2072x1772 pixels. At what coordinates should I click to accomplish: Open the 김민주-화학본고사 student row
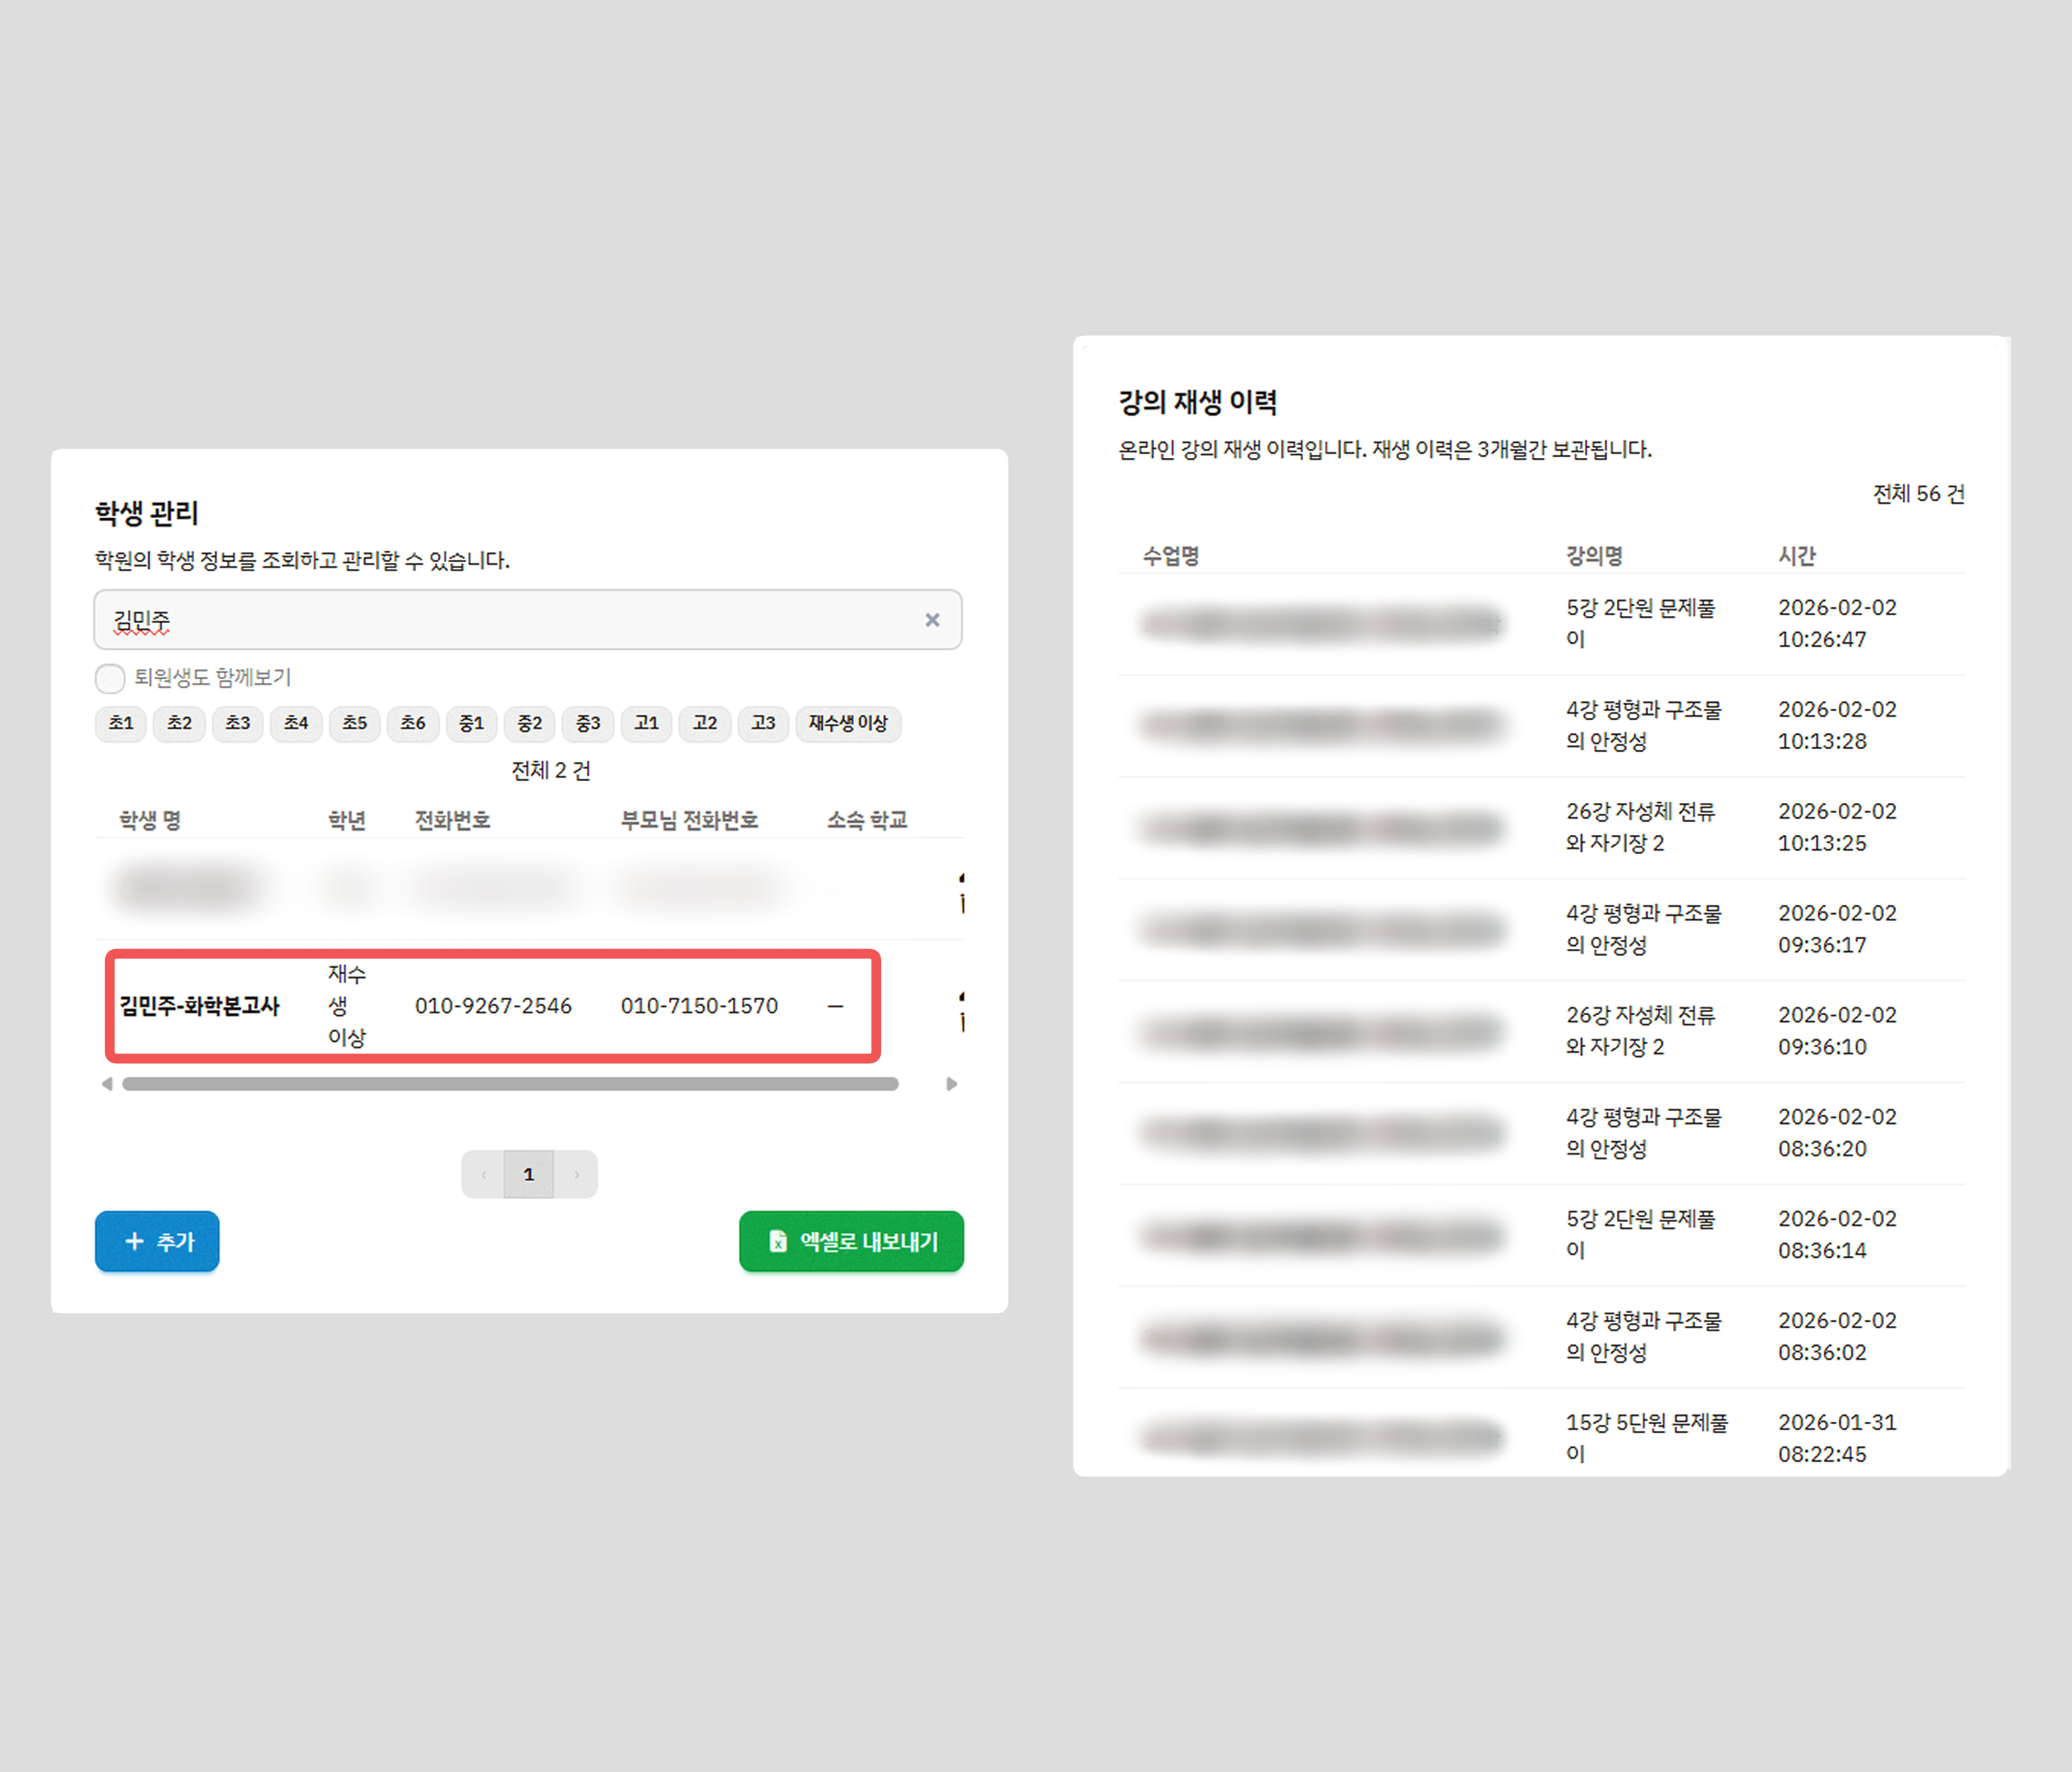(x=199, y=1006)
